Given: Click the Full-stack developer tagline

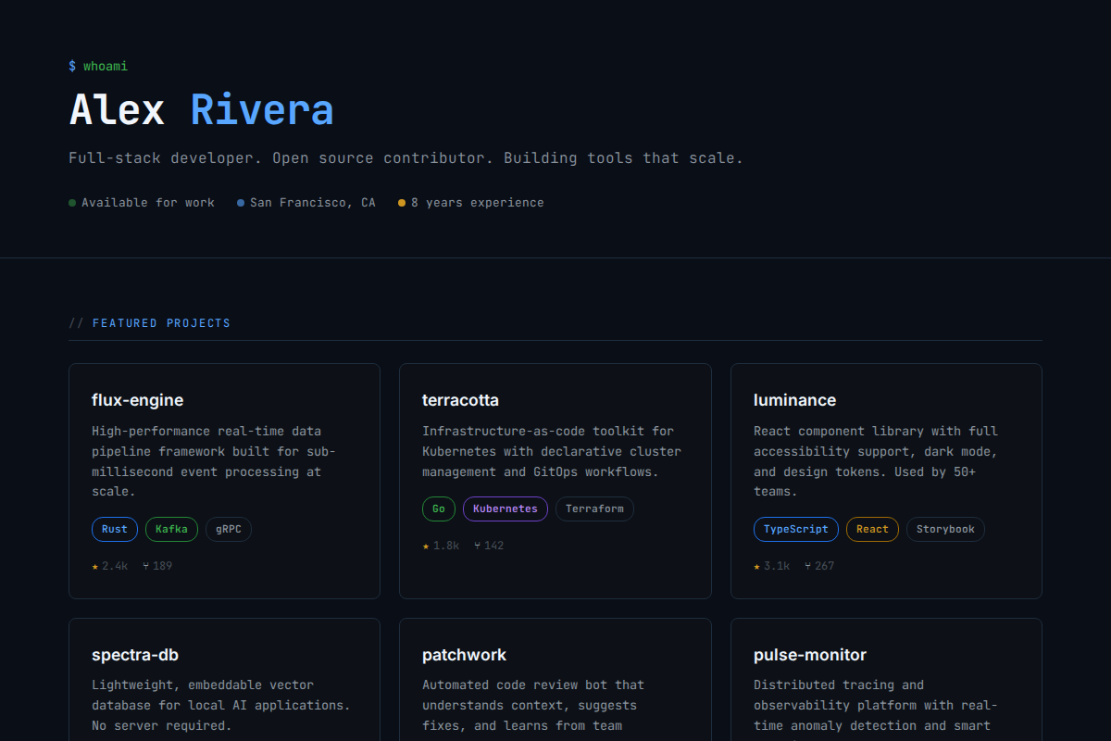Looking at the screenshot, I should [x=406, y=158].
